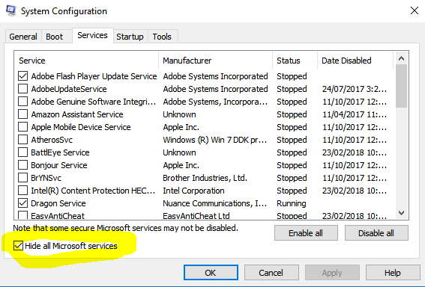Sort by the Manufacturer column header

click(215, 61)
